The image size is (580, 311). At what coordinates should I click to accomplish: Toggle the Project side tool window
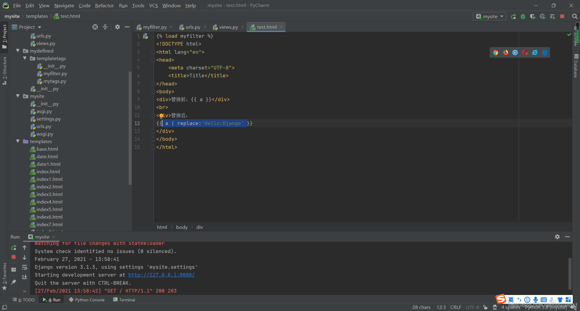point(4,36)
